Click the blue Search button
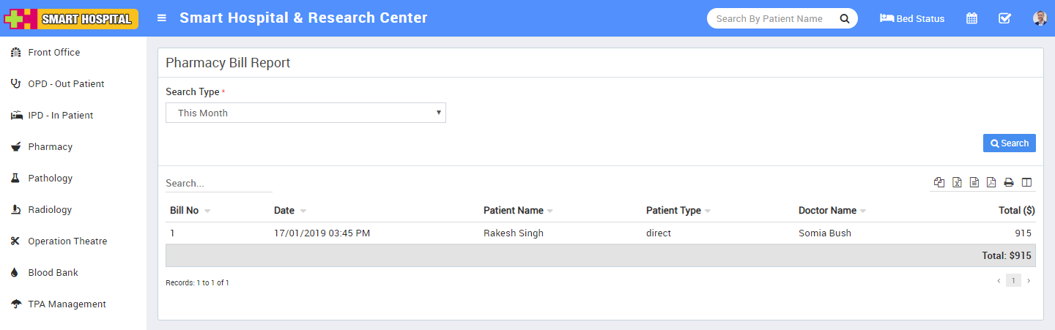The width and height of the screenshot is (1055, 330). (1009, 143)
